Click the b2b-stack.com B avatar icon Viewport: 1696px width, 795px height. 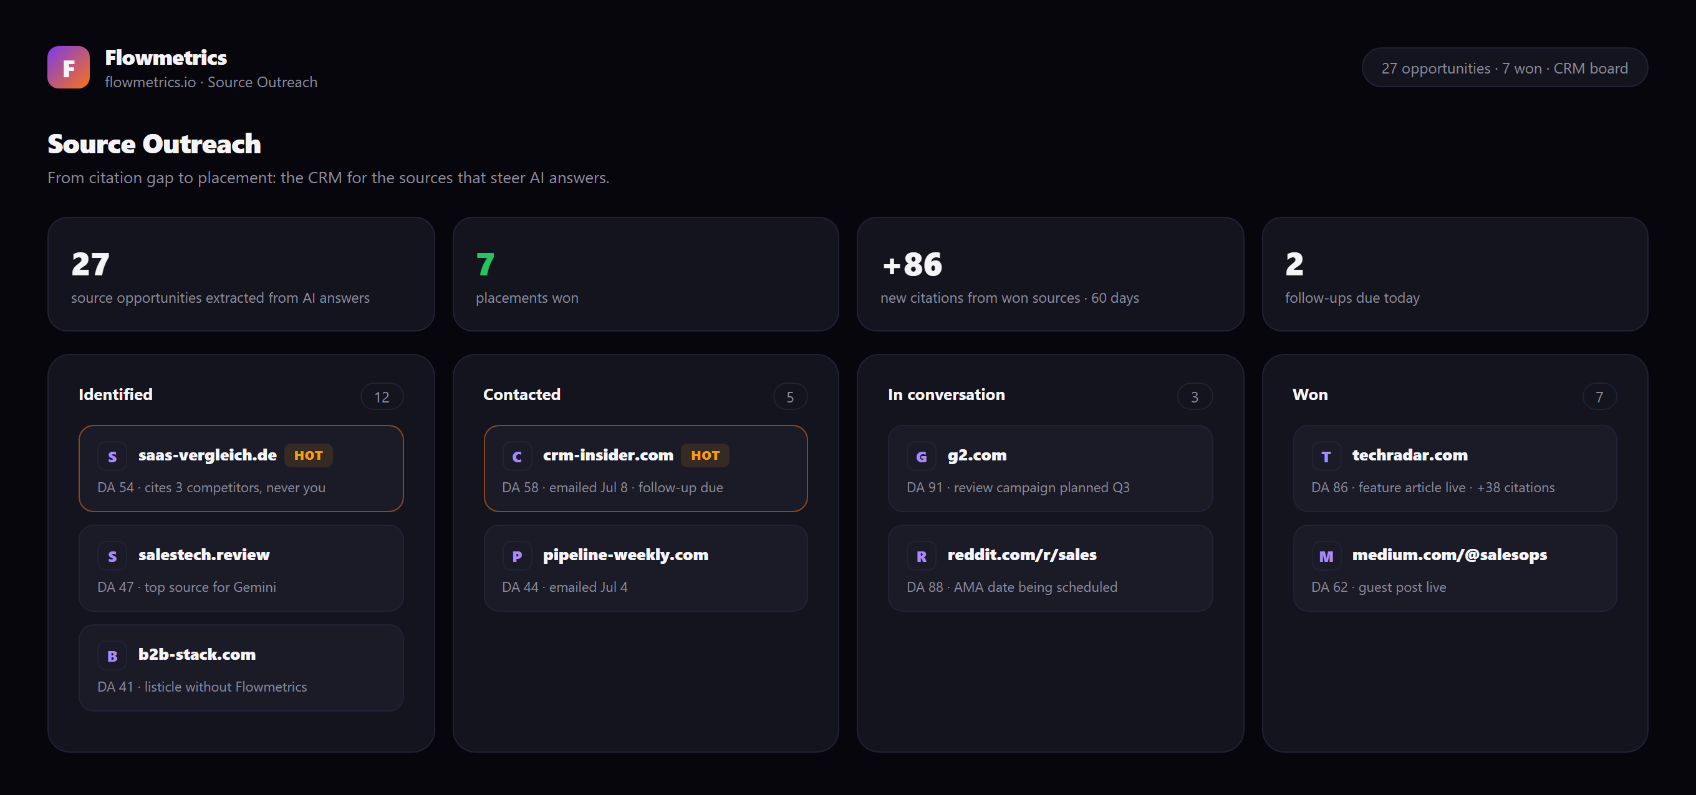click(112, 655)
